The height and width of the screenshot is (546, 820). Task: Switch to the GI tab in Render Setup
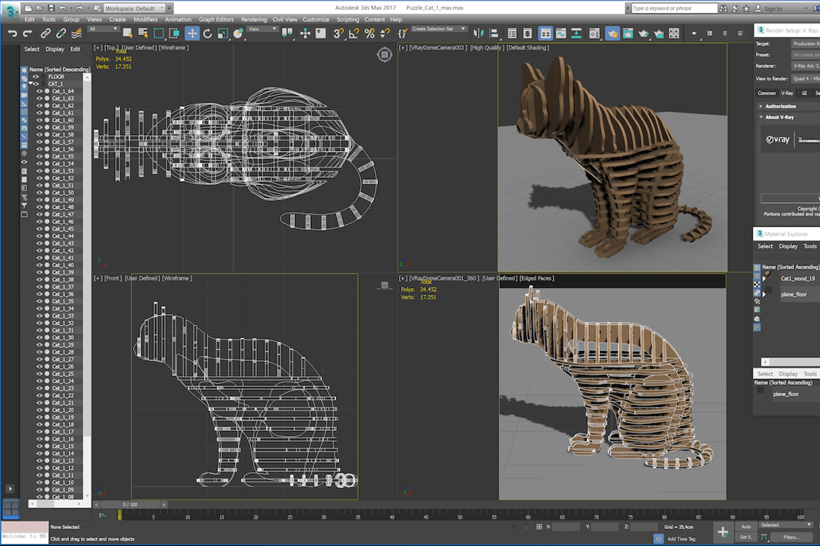(x=804, y=93)
